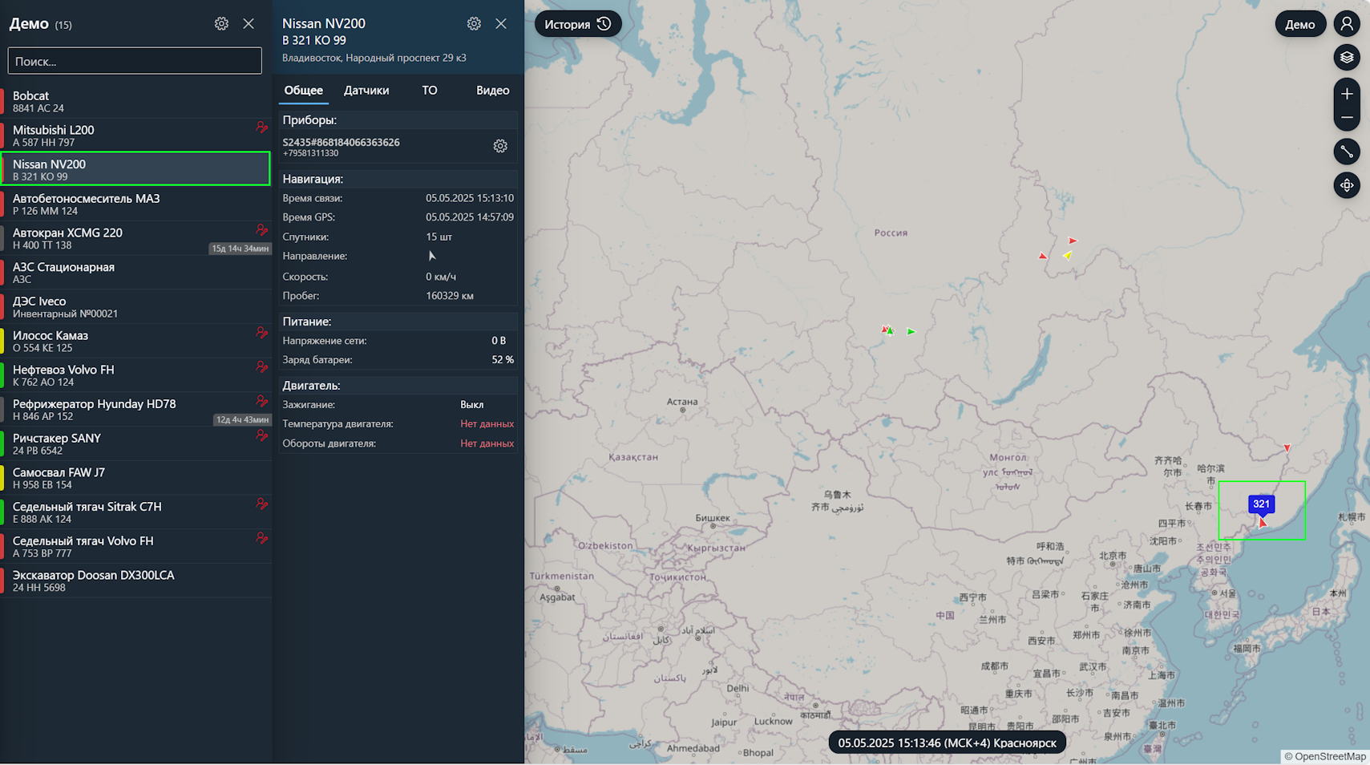Image resolution: width=1370 pixels, height=765 pixels.
Task: Click Нет данных beside Температура двигателя
Action: (x=487, y=424)
